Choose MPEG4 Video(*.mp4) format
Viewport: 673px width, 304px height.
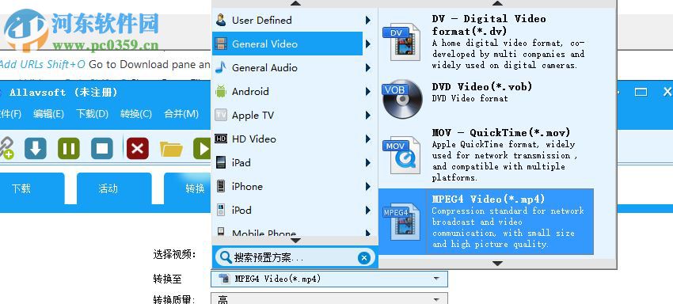pos(486,222)
